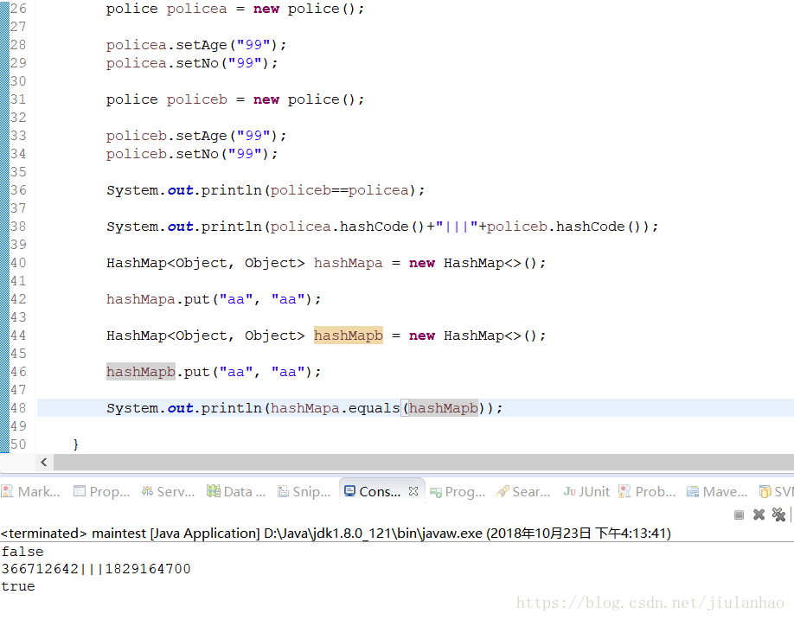Click policea variable on line 26

click(x=197, y=10)
